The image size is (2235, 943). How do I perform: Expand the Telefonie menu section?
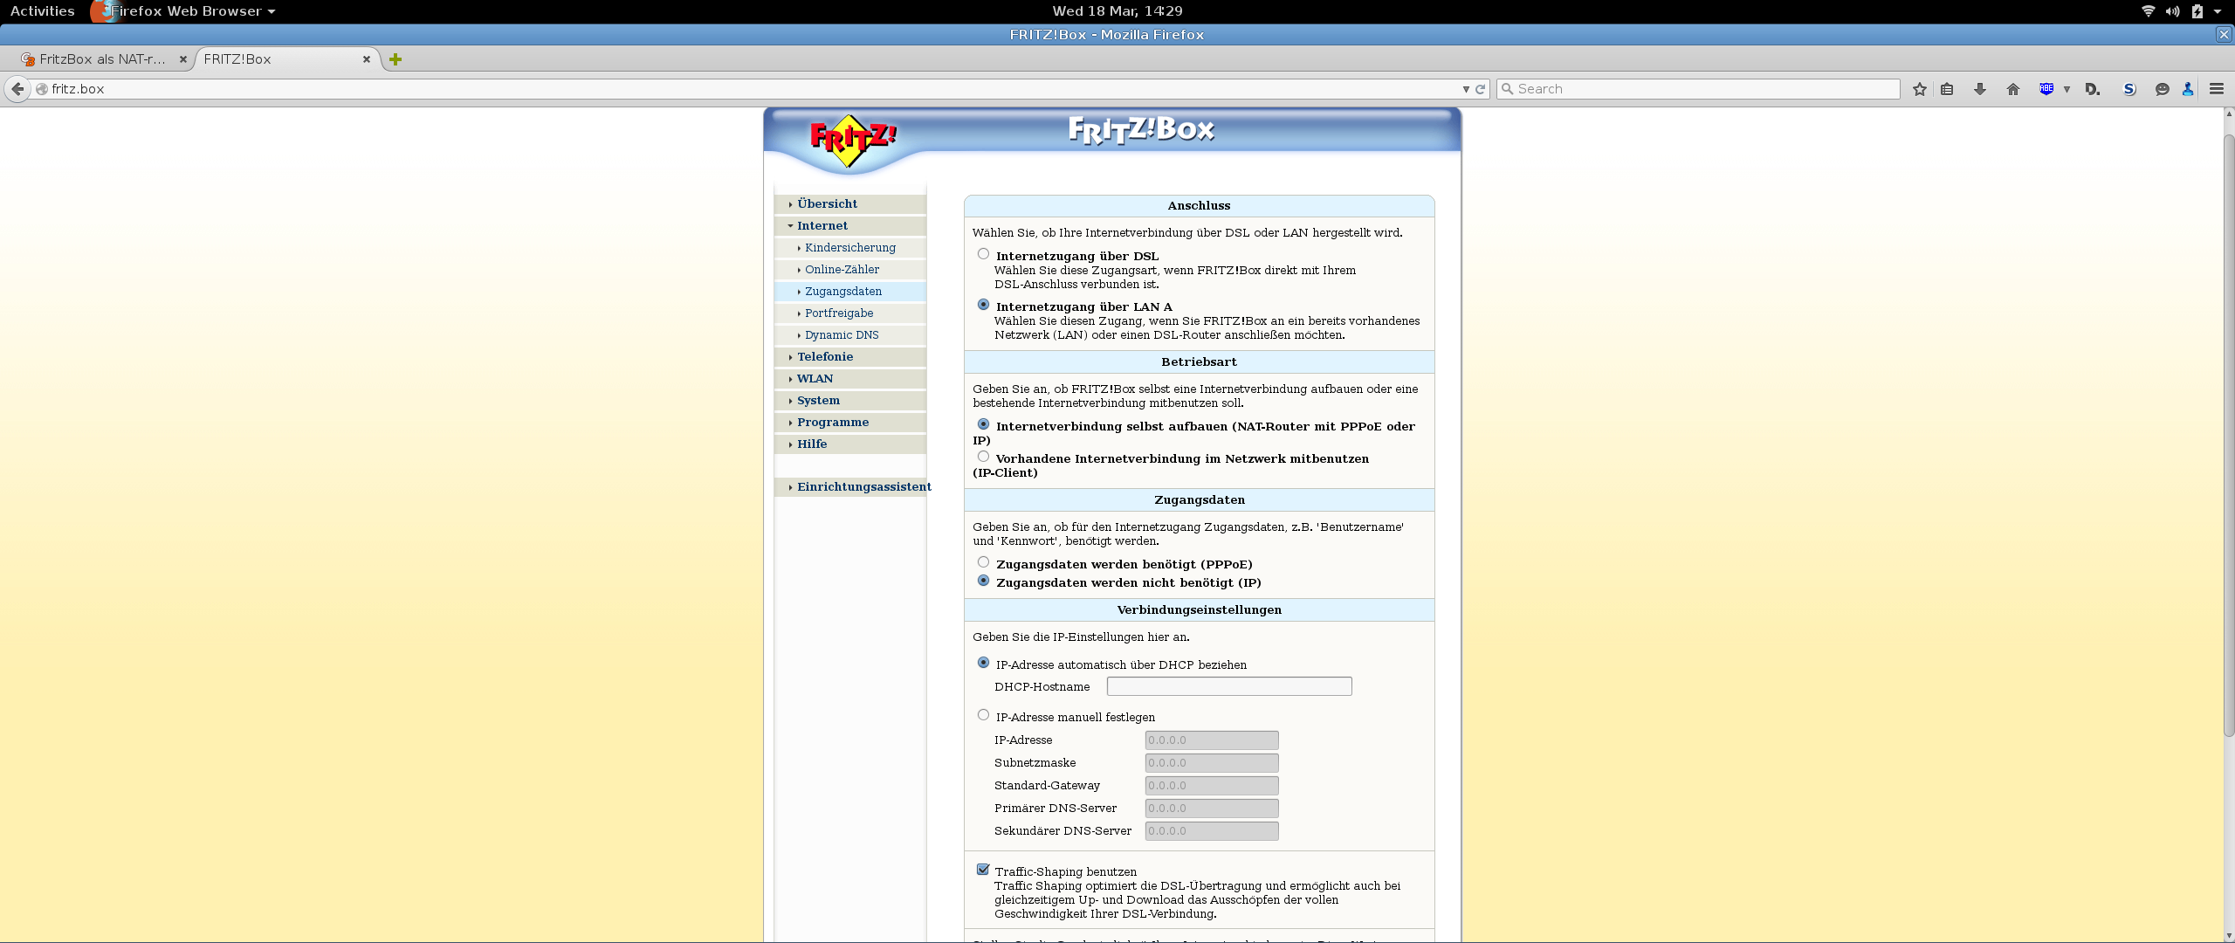(x=824, y=356)
